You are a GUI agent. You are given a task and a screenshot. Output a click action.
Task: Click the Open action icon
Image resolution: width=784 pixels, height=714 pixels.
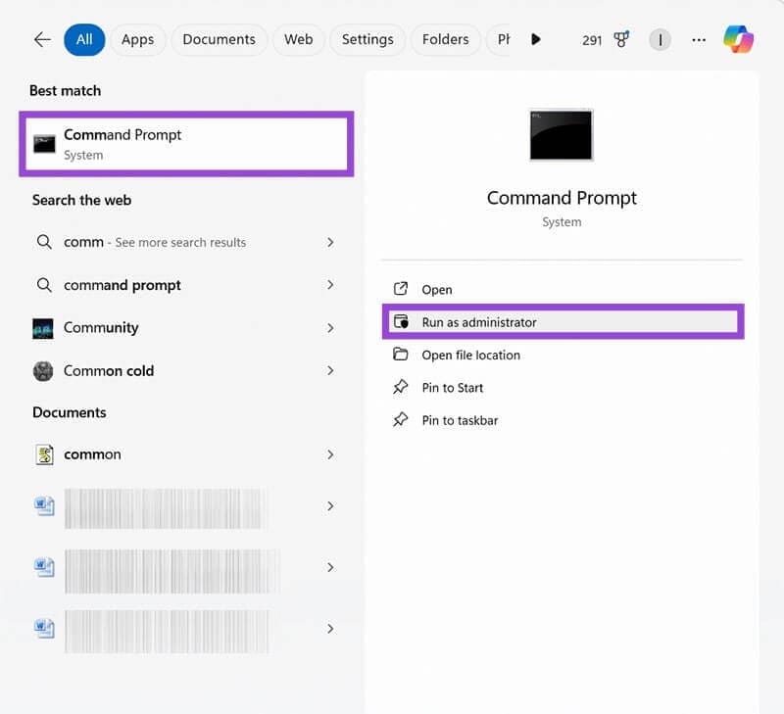pyautogui.click(x=401, y=289)
